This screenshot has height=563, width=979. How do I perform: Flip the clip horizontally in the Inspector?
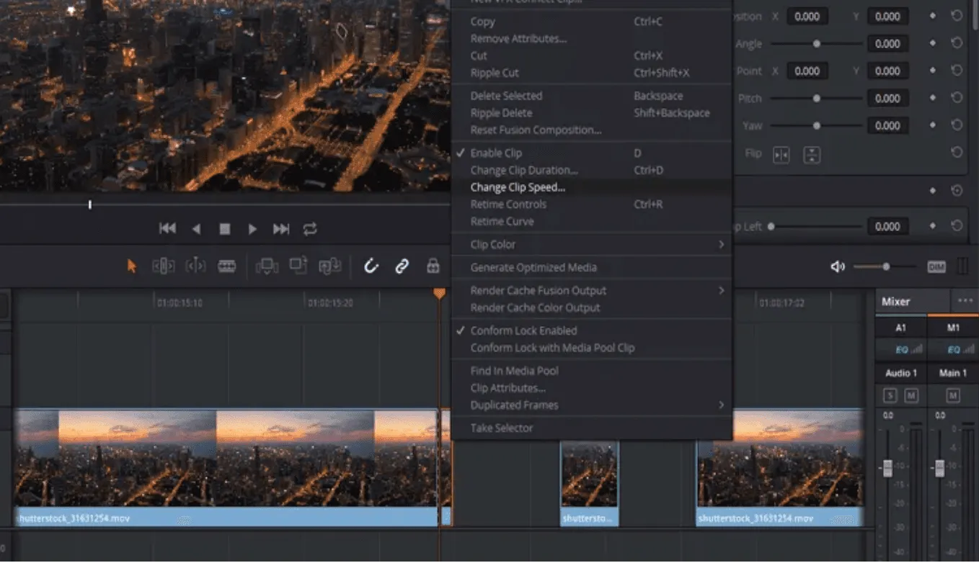click(x=781, y=153)
